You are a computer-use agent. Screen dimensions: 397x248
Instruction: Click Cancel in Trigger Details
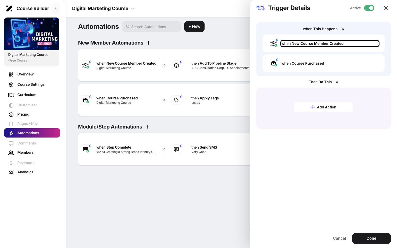pyautogui.click(x=339, y=238)
